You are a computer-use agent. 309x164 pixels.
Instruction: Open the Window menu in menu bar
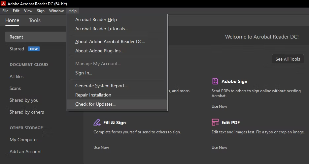[56, 11]
